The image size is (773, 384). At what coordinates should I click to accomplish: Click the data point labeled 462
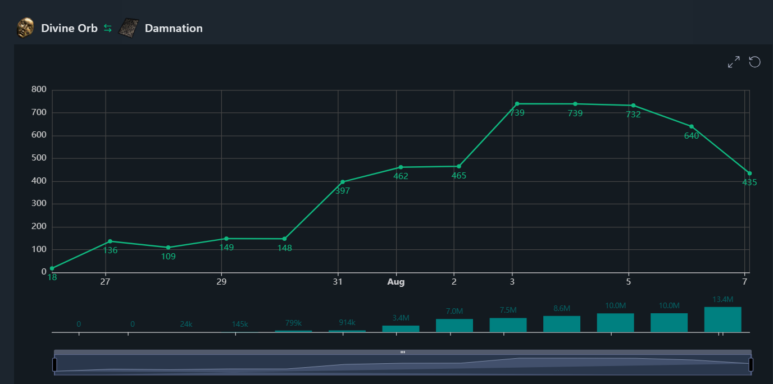click(x=401, y=167)
